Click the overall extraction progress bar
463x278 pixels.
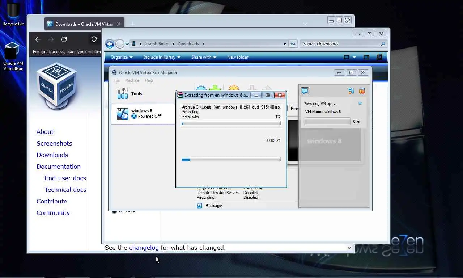[x=231, y=159]
